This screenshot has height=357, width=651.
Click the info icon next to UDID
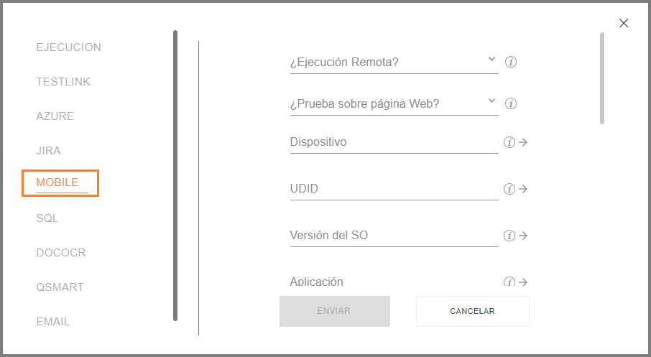click(x=509, y=189)
